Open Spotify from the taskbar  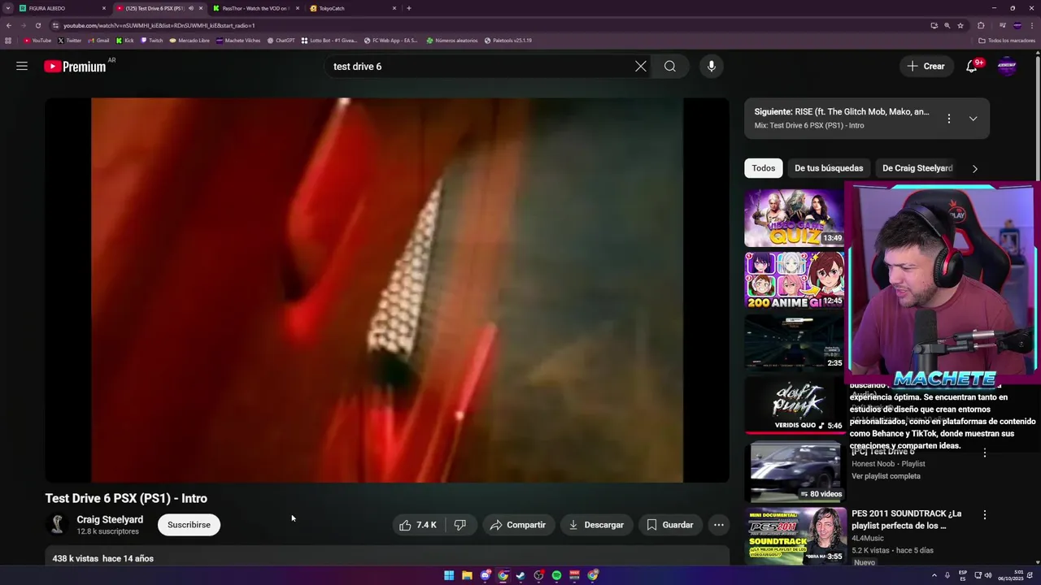point(556,575)
